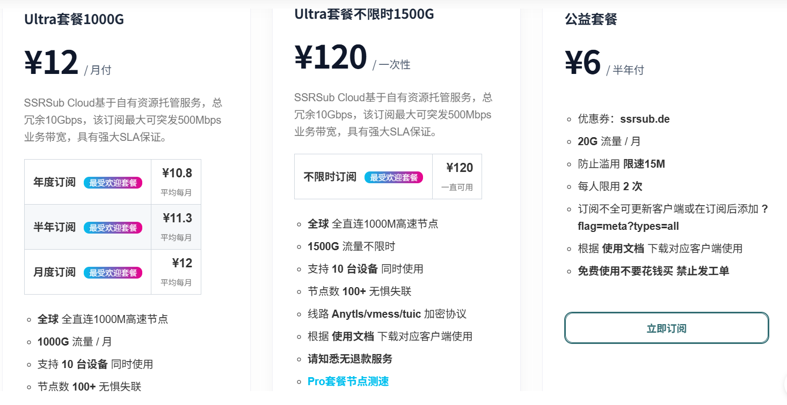The height and width of the screenshot is (405, 787).
Task: Open the Pro套餐节点测速 link
Action: (348, 381)
